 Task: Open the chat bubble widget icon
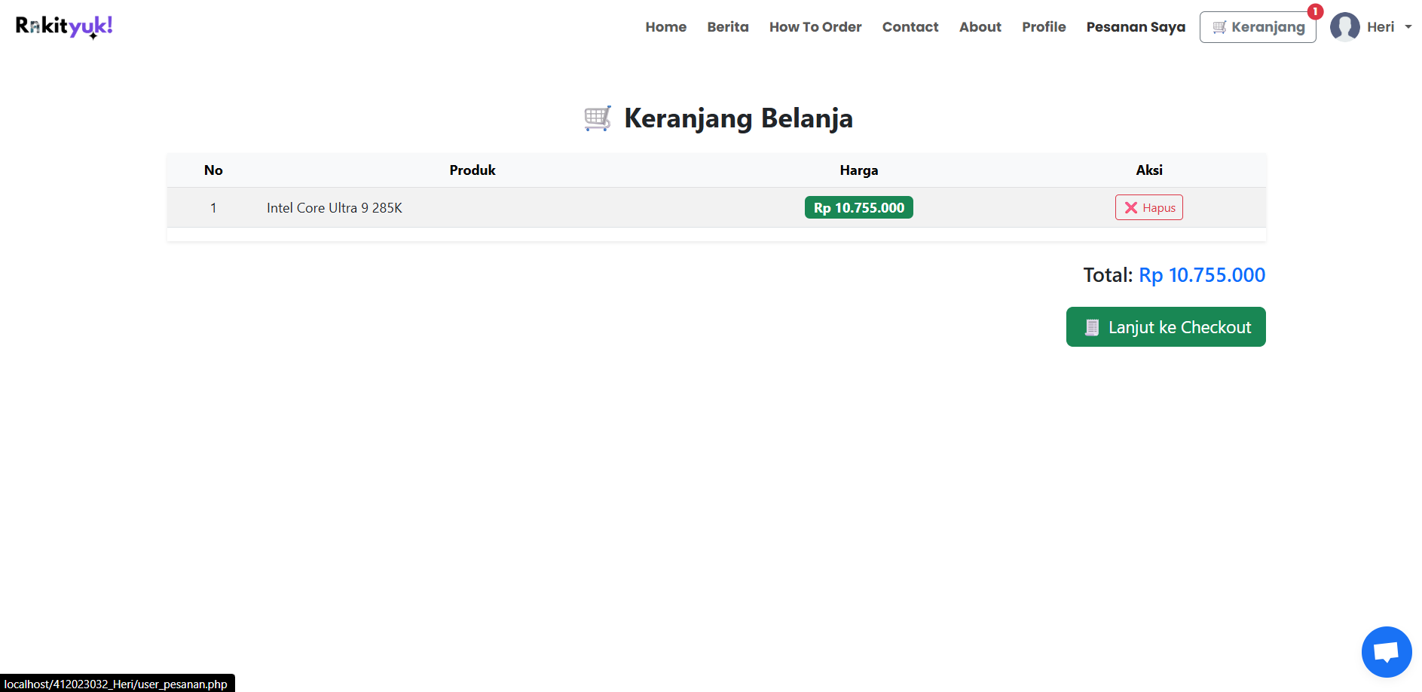click(1386, 652)
